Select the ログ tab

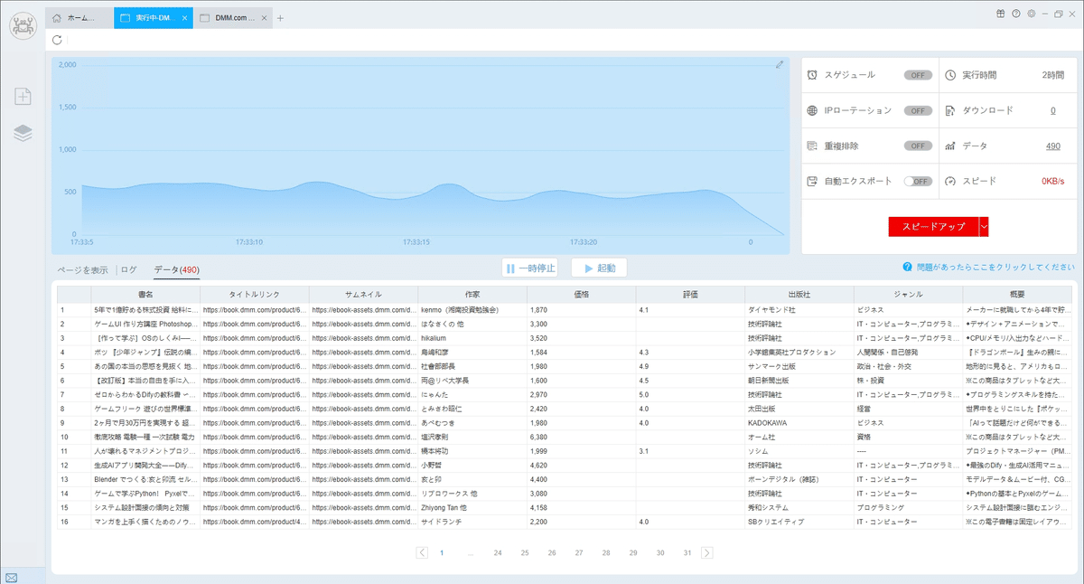click(x=129, y=269)
